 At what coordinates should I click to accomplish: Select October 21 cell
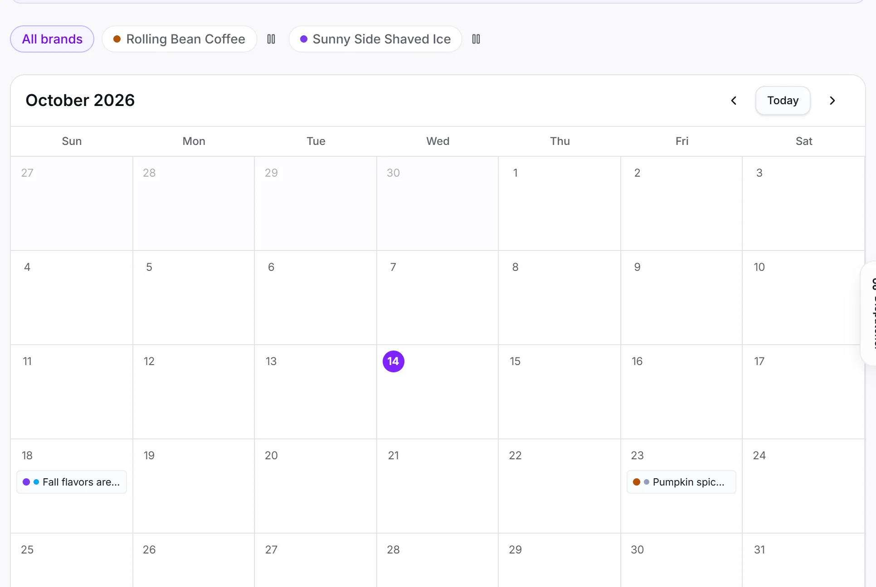pyautogui.click(x=438, y=486)
